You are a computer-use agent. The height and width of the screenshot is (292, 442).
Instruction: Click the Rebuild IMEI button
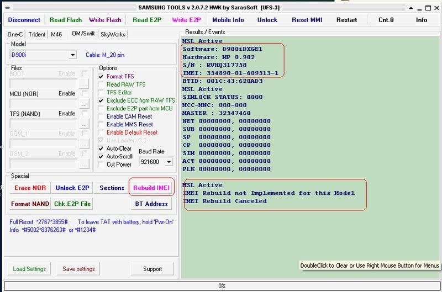(x=151, y=188)
